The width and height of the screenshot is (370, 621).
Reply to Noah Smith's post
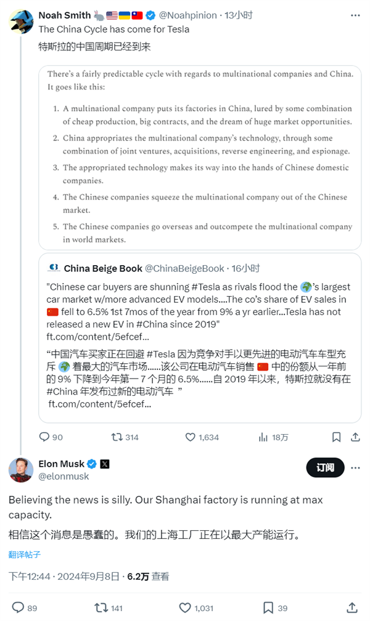[44, 437]
